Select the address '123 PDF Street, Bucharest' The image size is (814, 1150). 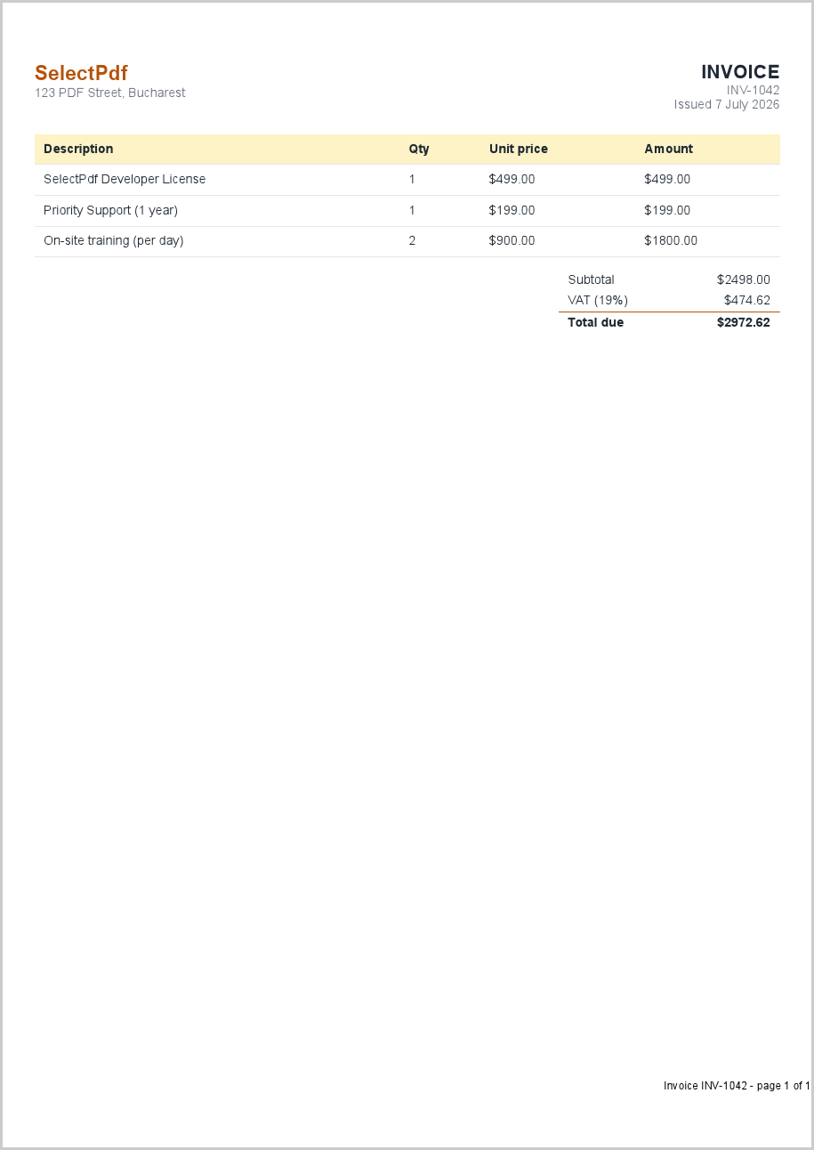point(110,93)
